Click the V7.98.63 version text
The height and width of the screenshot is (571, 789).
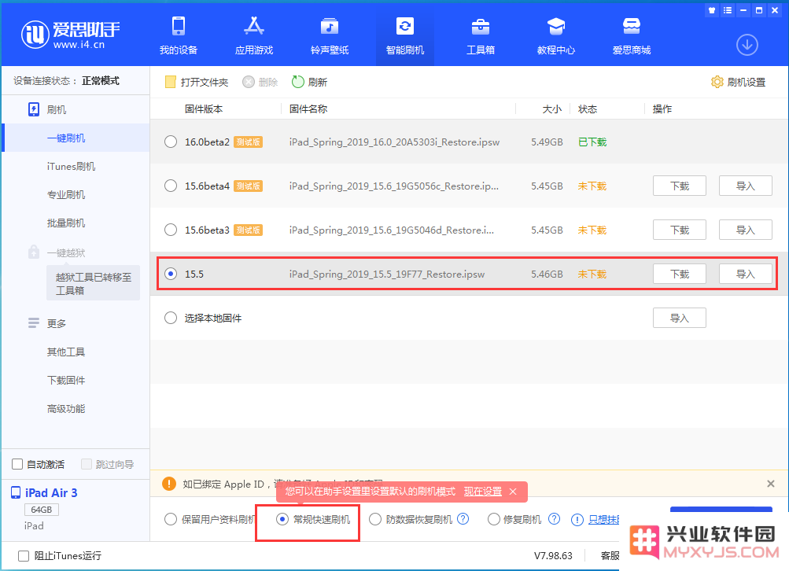click(553, 556)
